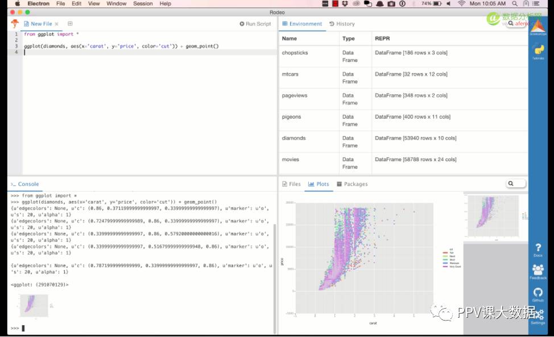Image resolution: width=554 pixels, height=337 pixels.
Task: Click 'DataFrame [58788 rows x 24 cols]' cell
Action: [415, 159]
